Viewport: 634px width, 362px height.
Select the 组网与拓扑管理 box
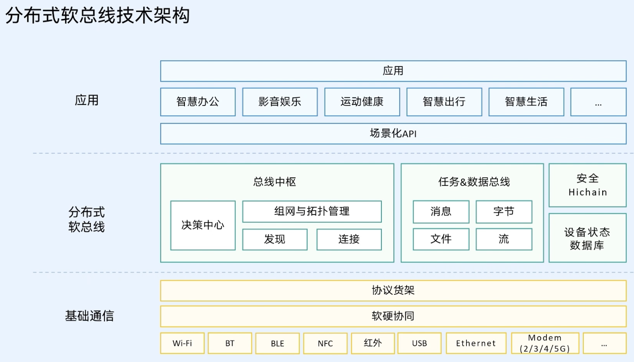[x=312, y=212]
